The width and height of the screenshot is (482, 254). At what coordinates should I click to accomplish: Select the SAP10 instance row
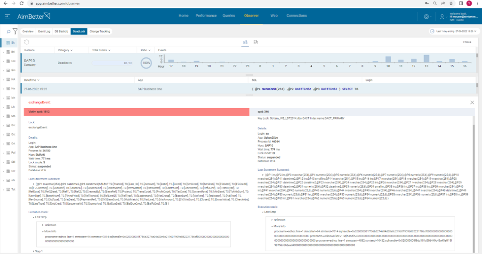tap(249, 63)
